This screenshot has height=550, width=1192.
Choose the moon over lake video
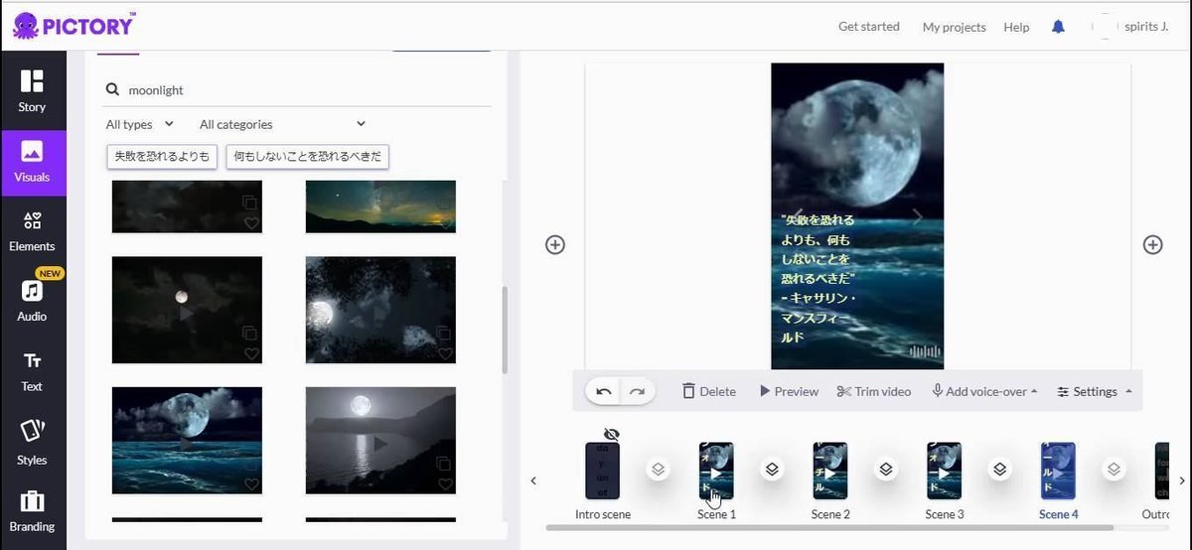click(380, 440)
